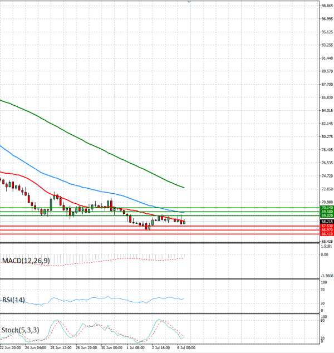
Task: Click the 84.015 price scale label
Action: [327, 111]
